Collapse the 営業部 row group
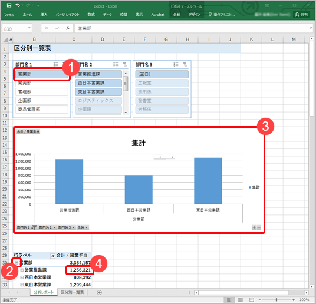 click(17, 263)
